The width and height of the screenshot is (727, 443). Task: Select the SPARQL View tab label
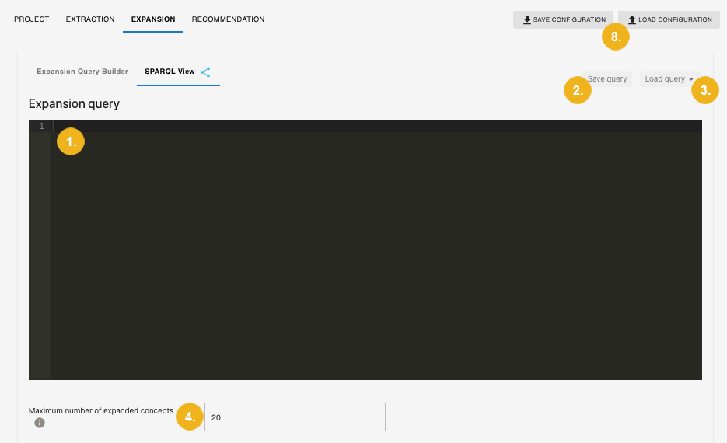170,72
